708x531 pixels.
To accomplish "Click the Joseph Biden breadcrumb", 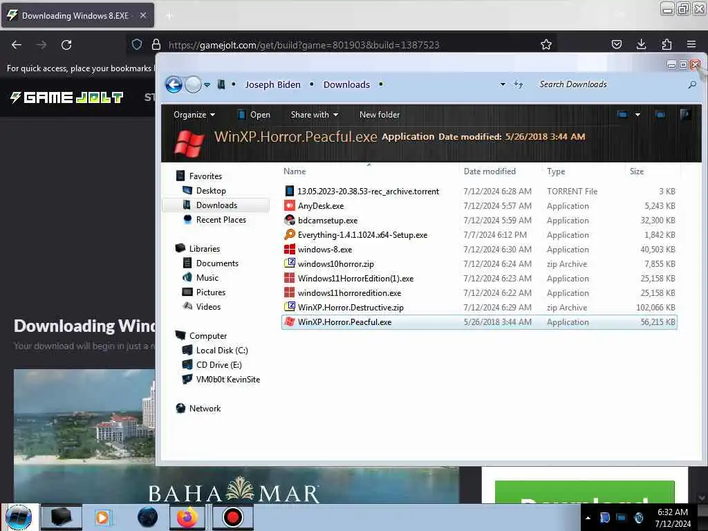I will click(x=272, y=84).
